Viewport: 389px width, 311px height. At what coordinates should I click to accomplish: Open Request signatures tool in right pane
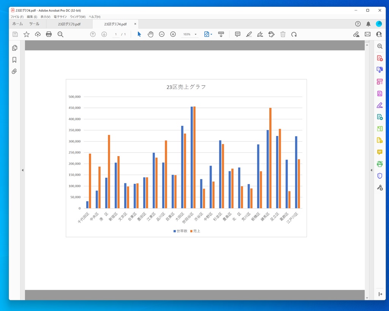[x=380, y=117]
